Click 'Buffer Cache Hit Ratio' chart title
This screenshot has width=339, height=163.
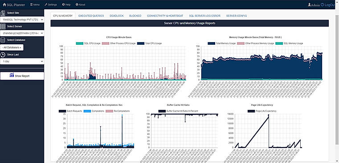click(178, 105)
